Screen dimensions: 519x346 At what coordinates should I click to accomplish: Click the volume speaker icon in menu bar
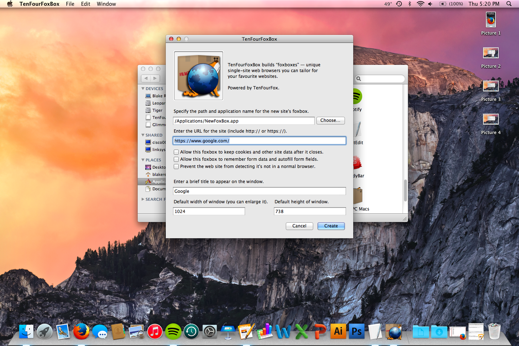pos(430,4)
